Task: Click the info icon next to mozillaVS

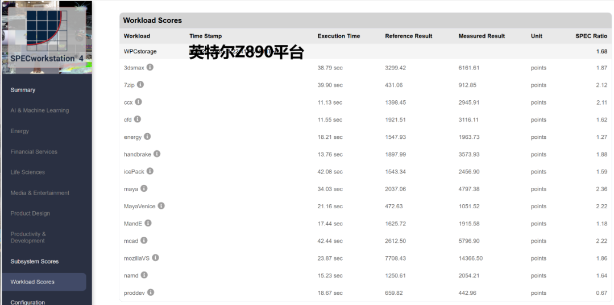Action: [x=155, y=258]
